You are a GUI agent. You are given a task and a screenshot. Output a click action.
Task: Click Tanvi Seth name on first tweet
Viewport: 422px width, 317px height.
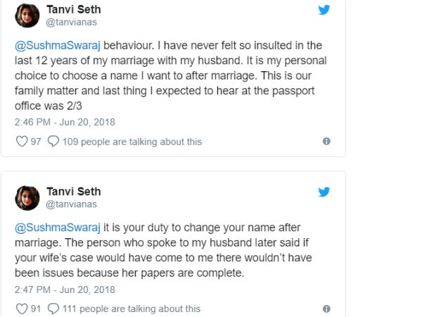pos(74,9)
